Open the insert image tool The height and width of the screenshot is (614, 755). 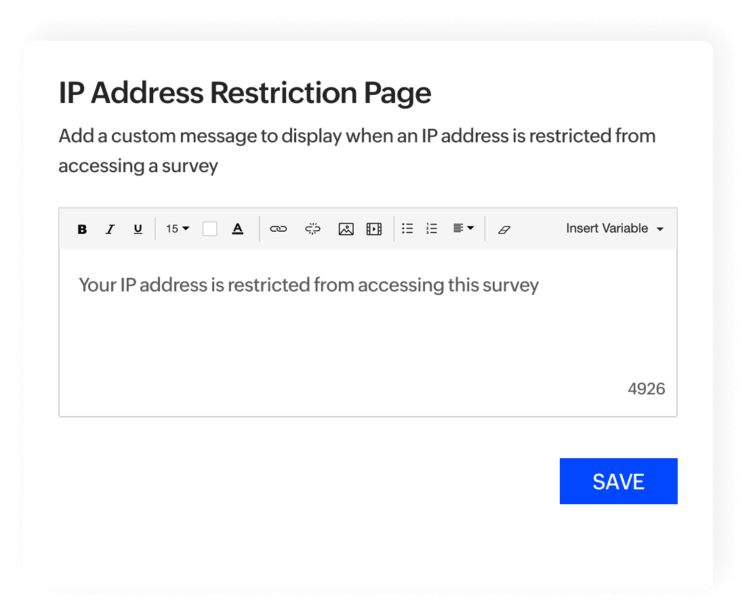pyautogui.click(x=346, y=229)
